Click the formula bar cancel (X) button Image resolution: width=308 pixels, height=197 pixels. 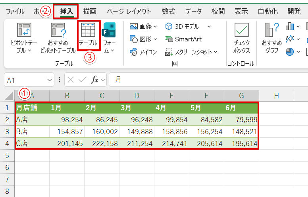coord(71,80)
